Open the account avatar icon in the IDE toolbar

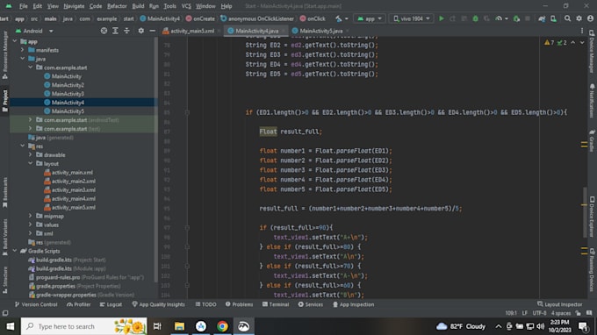[x=591, y=18]
